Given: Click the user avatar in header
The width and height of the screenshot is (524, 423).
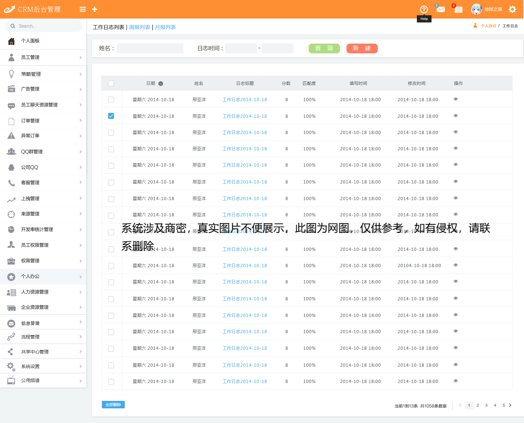Looking at the screenshot, I should (476, 9).
